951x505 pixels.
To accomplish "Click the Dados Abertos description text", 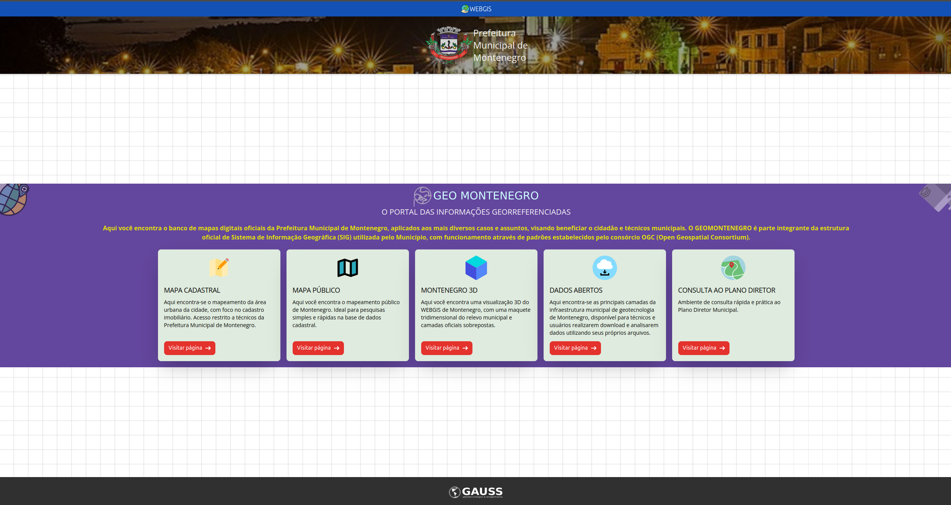I will pyautogui.click(x=604, y=318).
